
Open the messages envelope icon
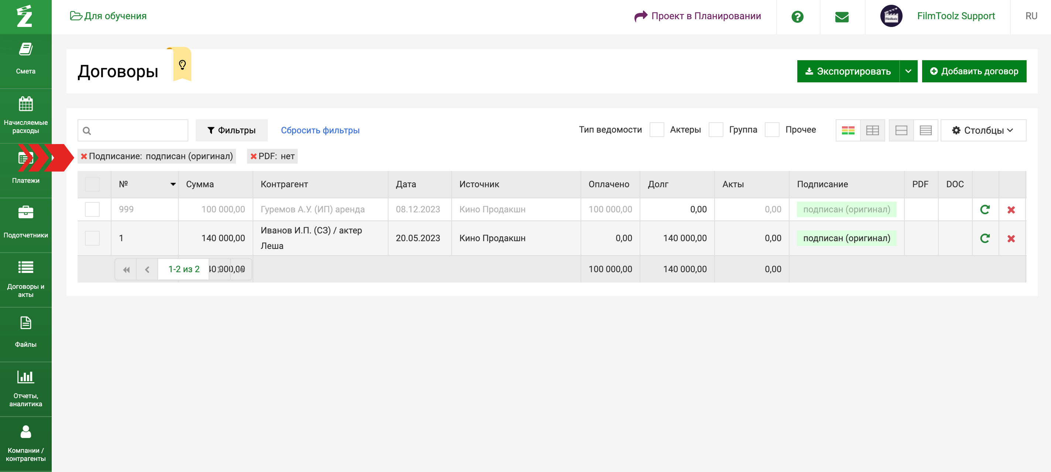[x=842, y=17]
